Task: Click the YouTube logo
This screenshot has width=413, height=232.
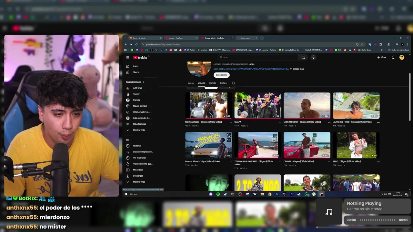Action: tap(140, 57)
